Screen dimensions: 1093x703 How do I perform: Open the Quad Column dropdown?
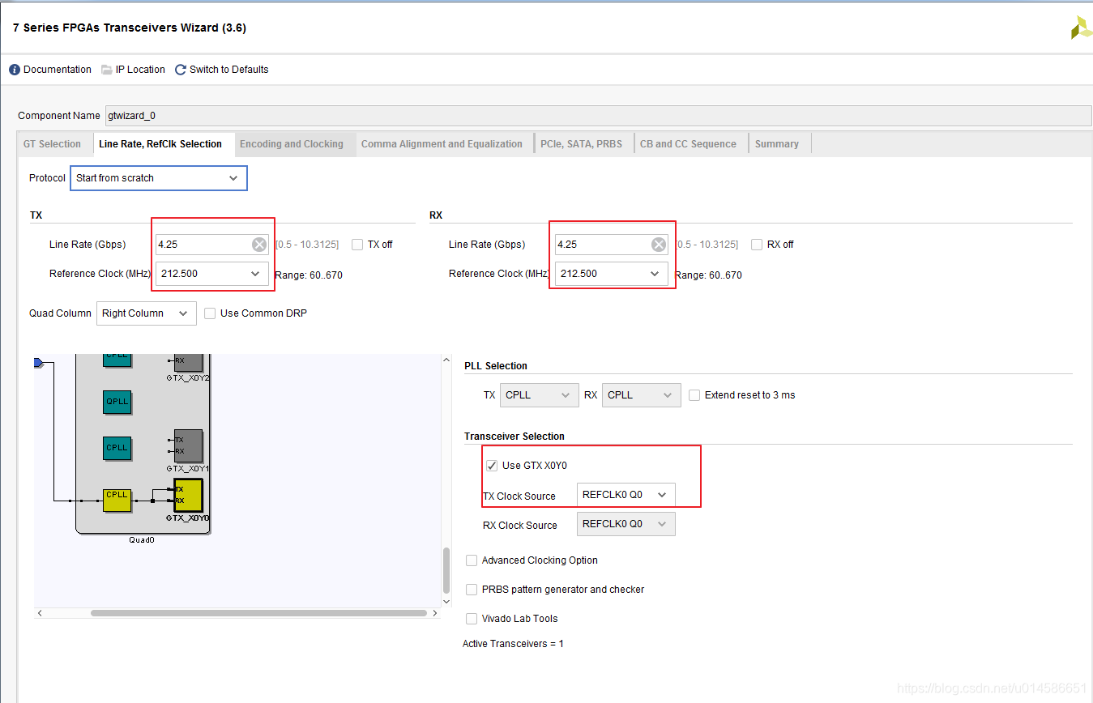coord(147,313)
